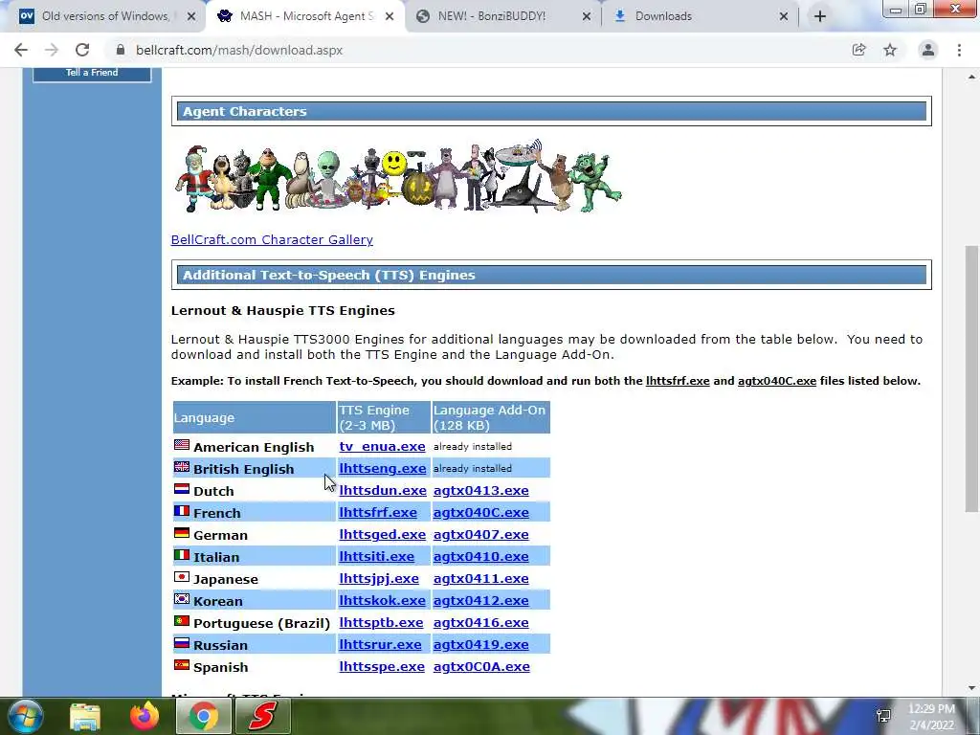
Task: Click the French flag icon
Action: [182, 511]
